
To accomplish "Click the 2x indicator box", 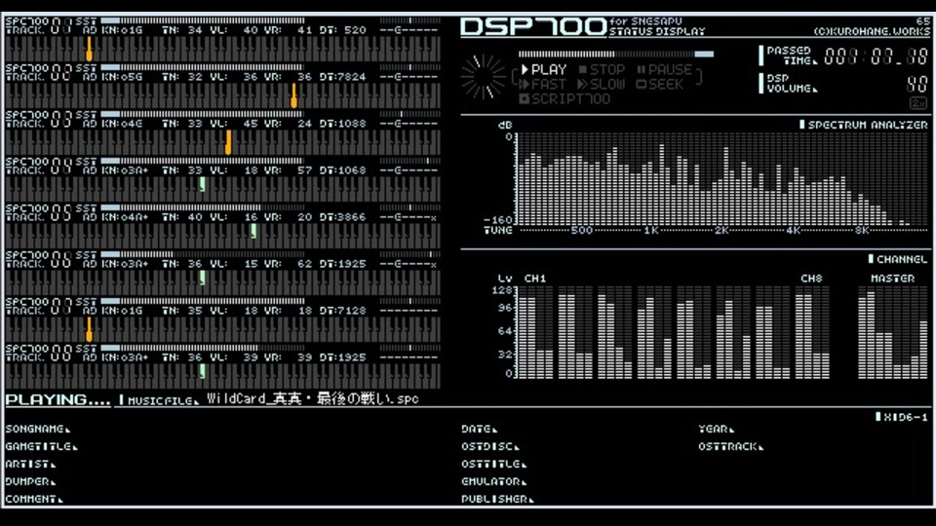I will [918, 103].
